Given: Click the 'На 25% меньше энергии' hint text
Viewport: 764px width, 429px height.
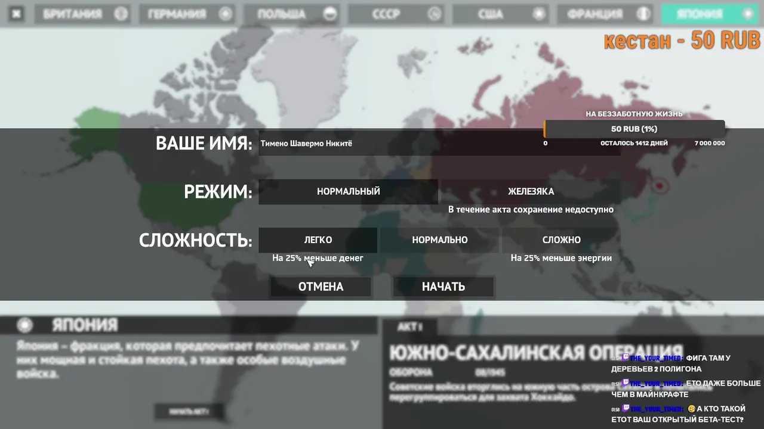Looking at the screenshot, I should point(561,258).
